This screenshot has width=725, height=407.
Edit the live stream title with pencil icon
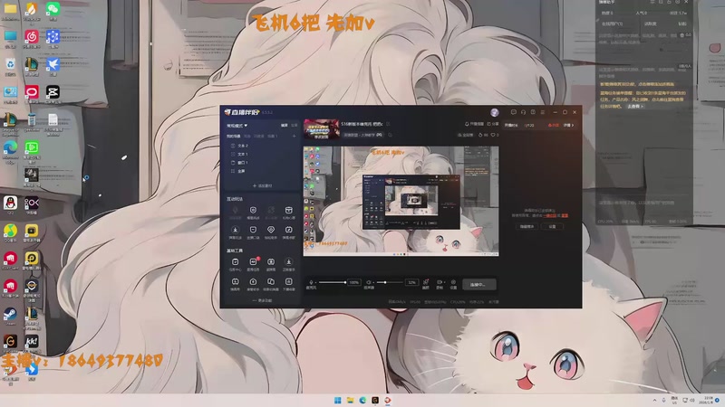(388, 124)
